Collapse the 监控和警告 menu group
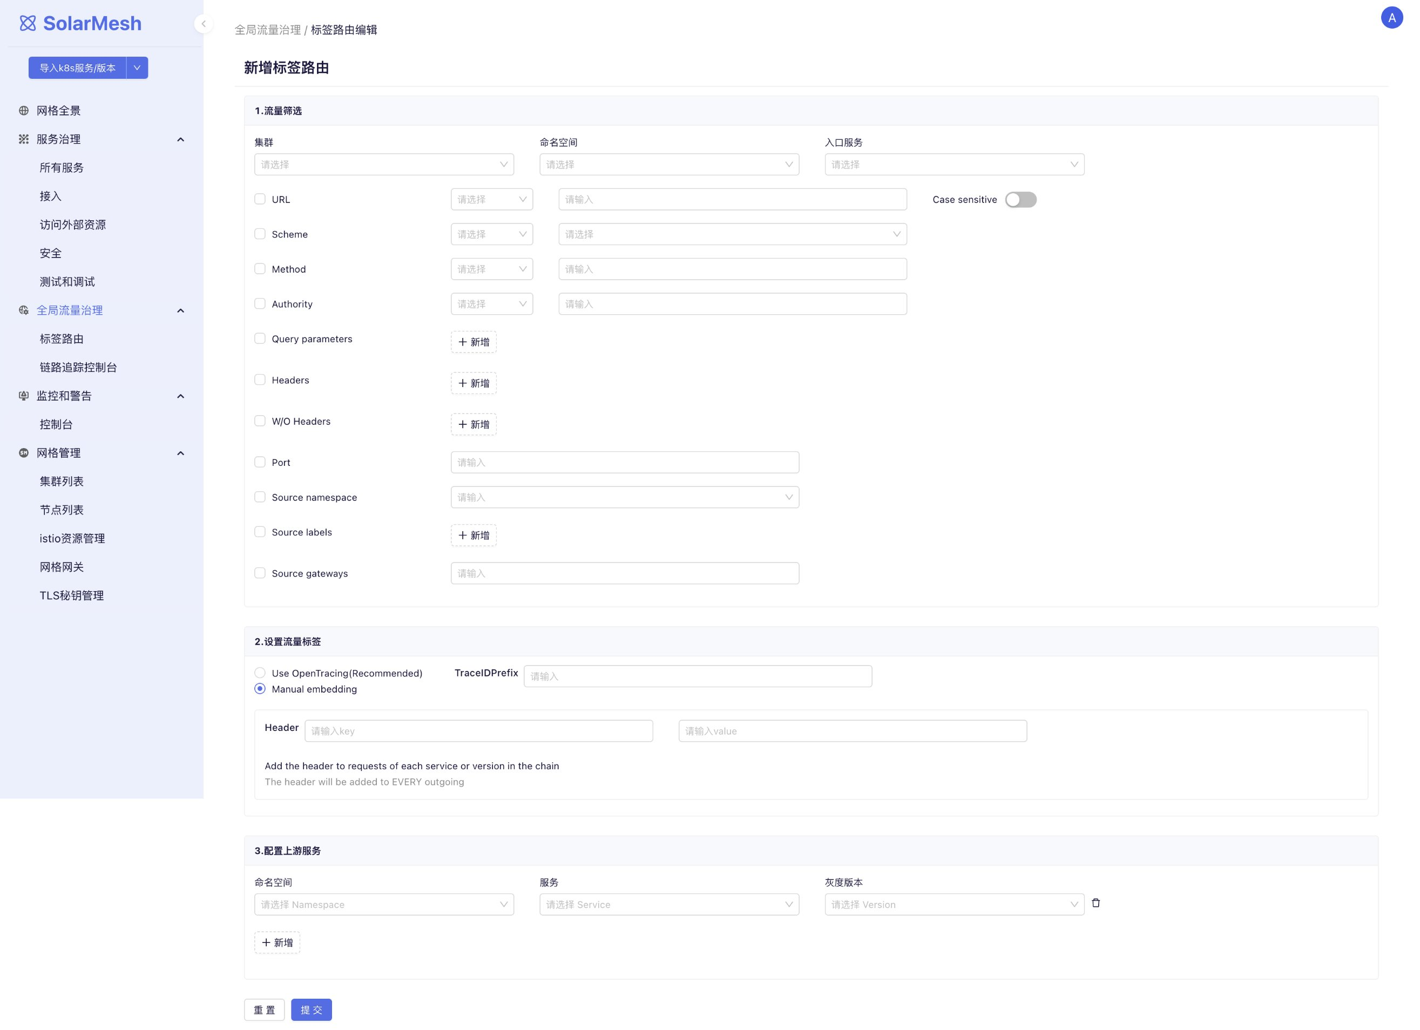 pos(181,396)
